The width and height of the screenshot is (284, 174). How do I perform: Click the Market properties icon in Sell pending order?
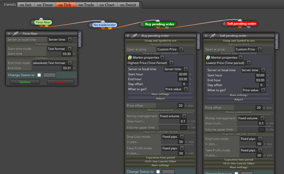tap(208, 58)
